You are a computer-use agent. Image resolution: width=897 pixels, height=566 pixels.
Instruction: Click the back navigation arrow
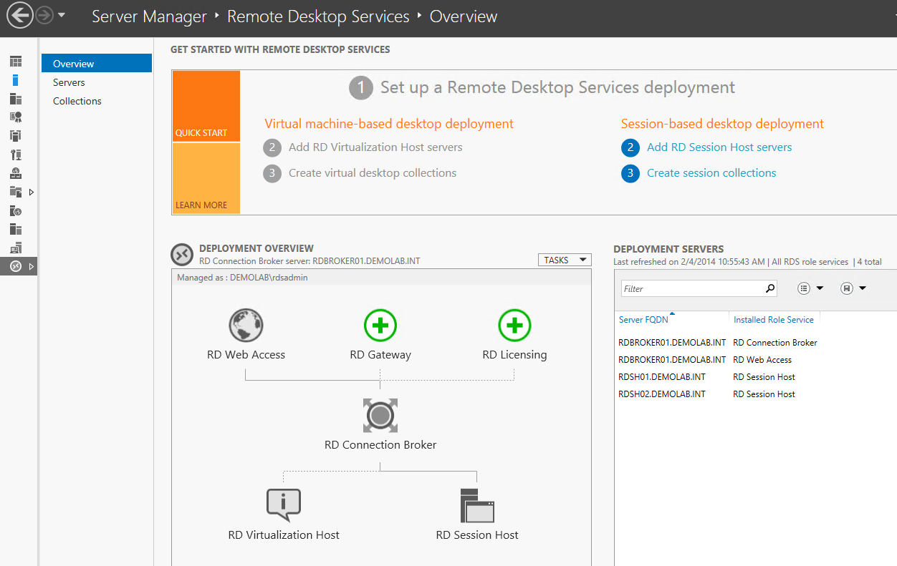coord(20,16)
